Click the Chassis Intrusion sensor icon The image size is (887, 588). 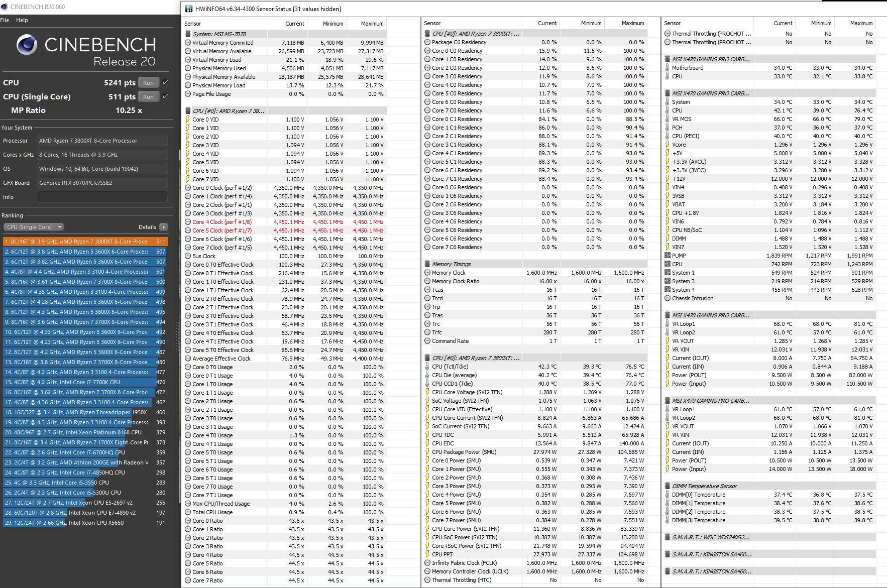pyautogui.click(x=668, y=298)
